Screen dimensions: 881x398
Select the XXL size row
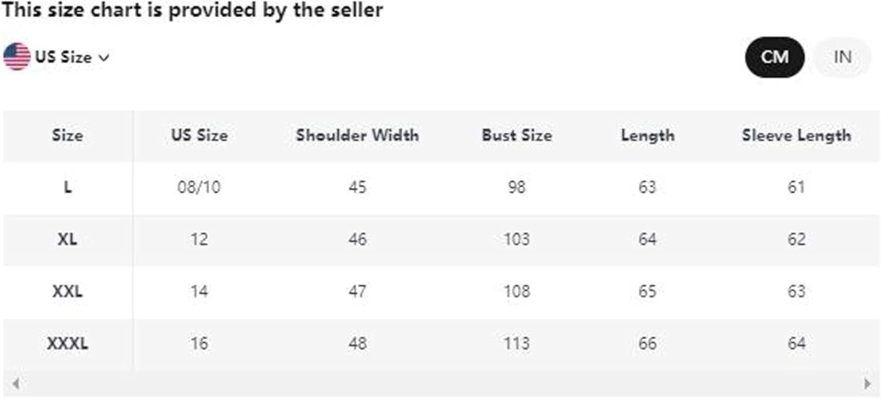click(x=67, y=291)
